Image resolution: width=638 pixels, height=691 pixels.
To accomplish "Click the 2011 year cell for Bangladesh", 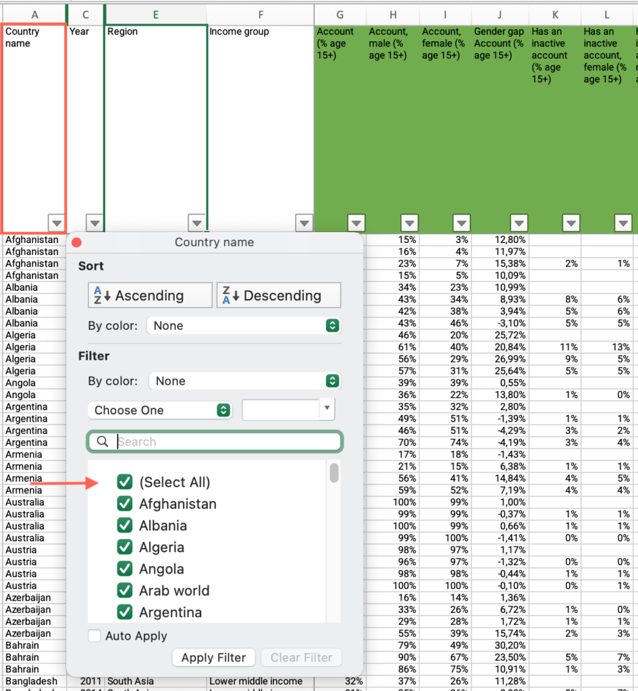I will (86, 681).
